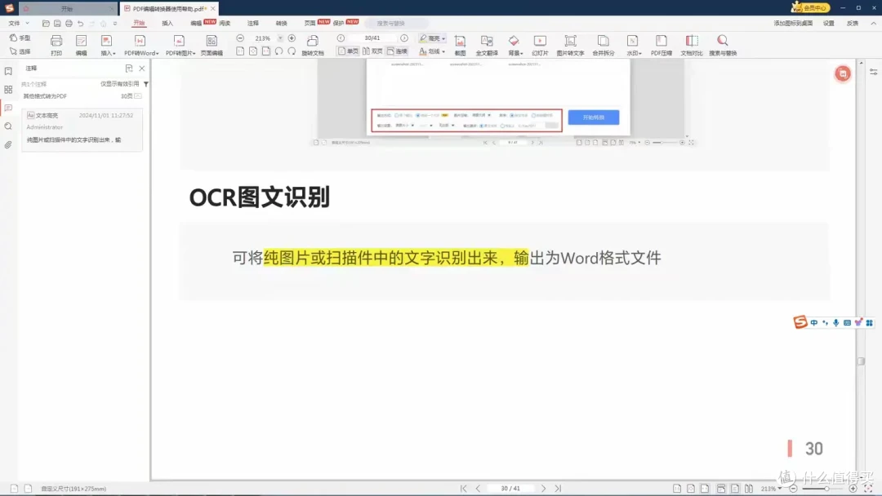882x496 pixels.
Task: Open PDF Compress (PDF压缩) tool
Action: coord(661,45)
